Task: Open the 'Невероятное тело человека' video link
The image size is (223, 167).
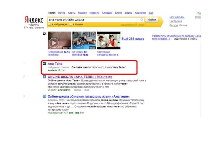Action: point(59,53)
